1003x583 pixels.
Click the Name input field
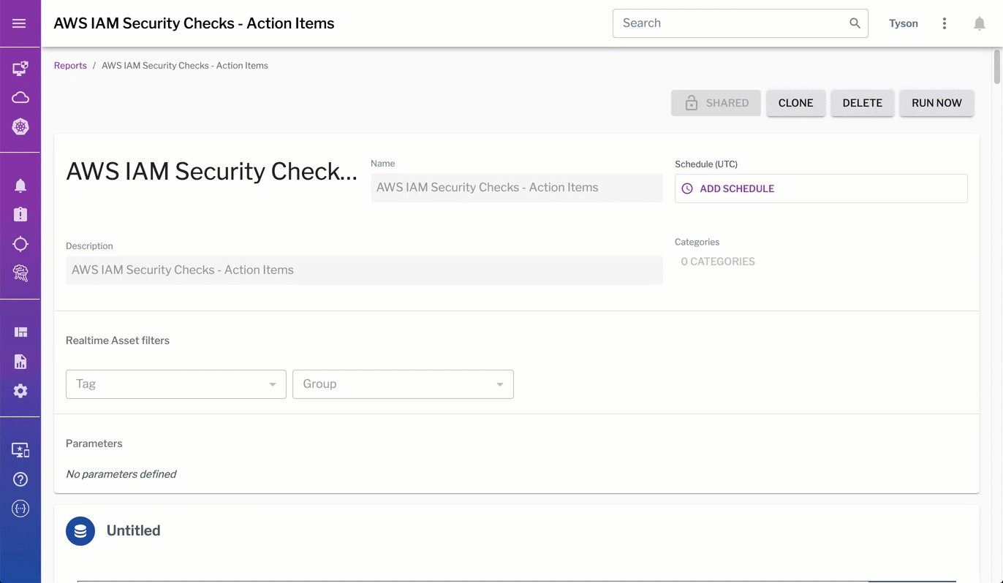click(517, 188)
